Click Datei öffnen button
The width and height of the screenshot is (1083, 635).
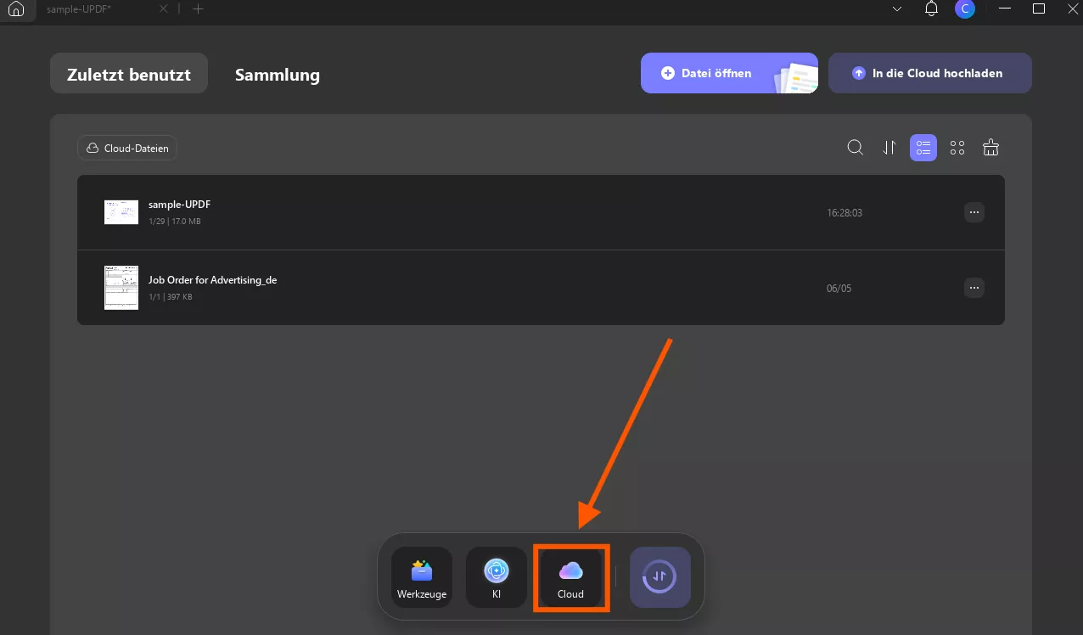(729, 73)
